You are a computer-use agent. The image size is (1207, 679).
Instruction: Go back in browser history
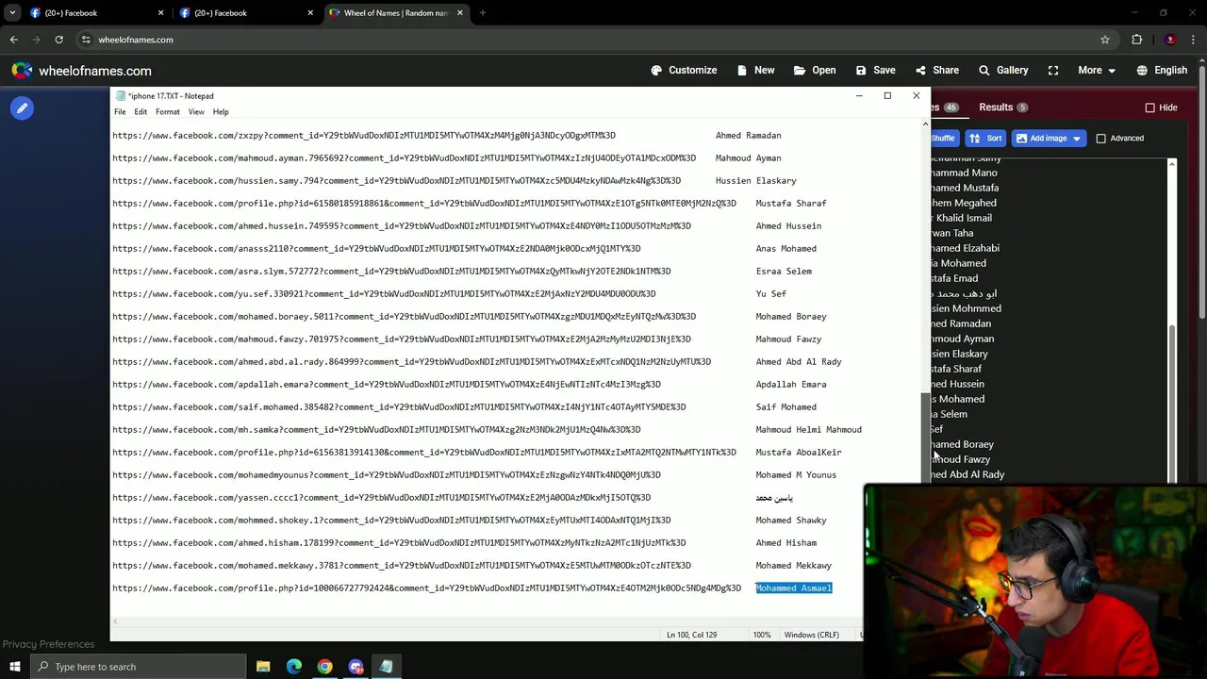tap(13, 40)
